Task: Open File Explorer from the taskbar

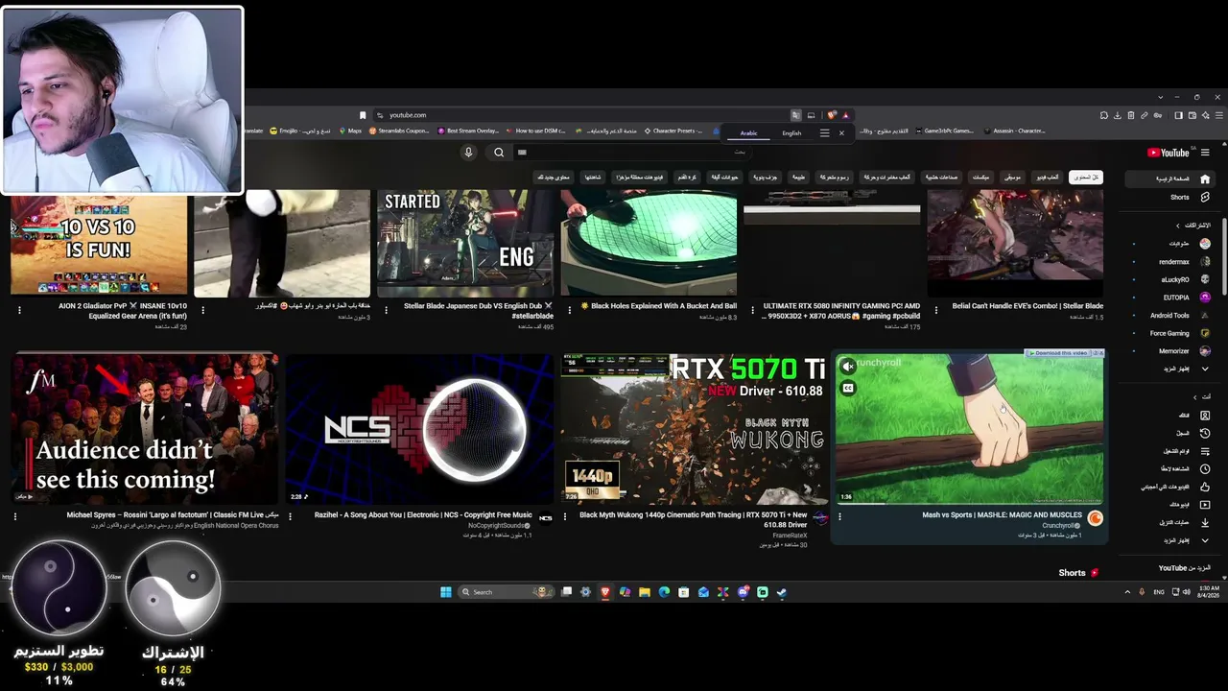Action: 645,592
